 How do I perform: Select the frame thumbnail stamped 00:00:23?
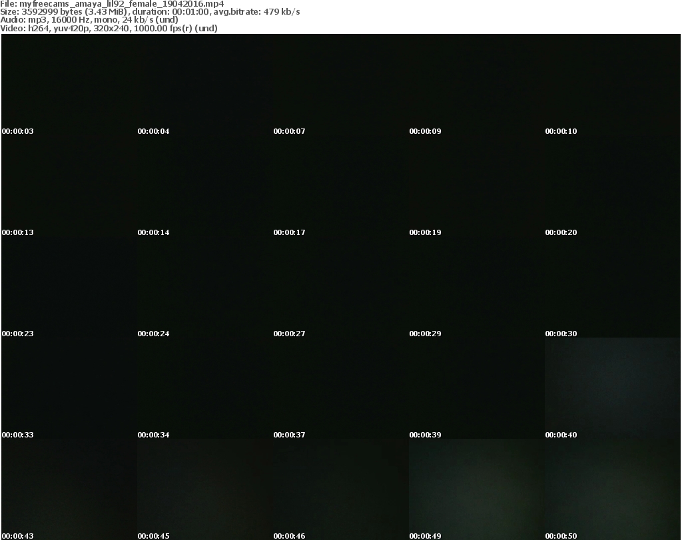tap(69, 287)
